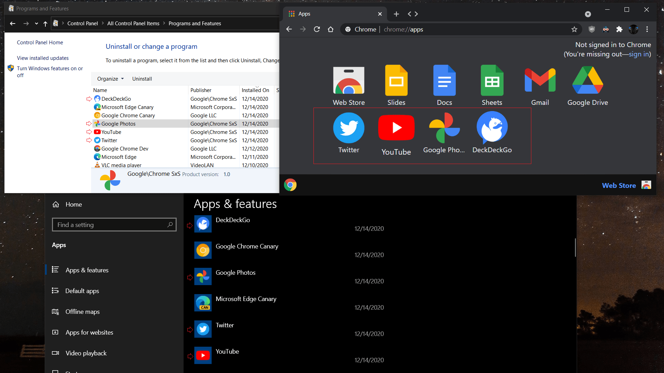Screen dimensions: 664x373
Task: Select Default apps in Settings sidebar
Action: click(82, 291)
